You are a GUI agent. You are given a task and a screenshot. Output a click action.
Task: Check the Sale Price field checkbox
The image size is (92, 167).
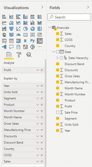58,112
